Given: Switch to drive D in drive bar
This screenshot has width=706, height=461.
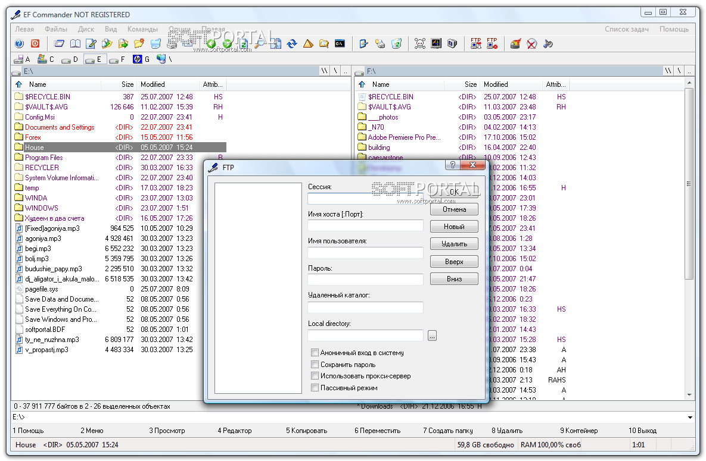Looking at the screenshot, I should click(x=70, y=59).
